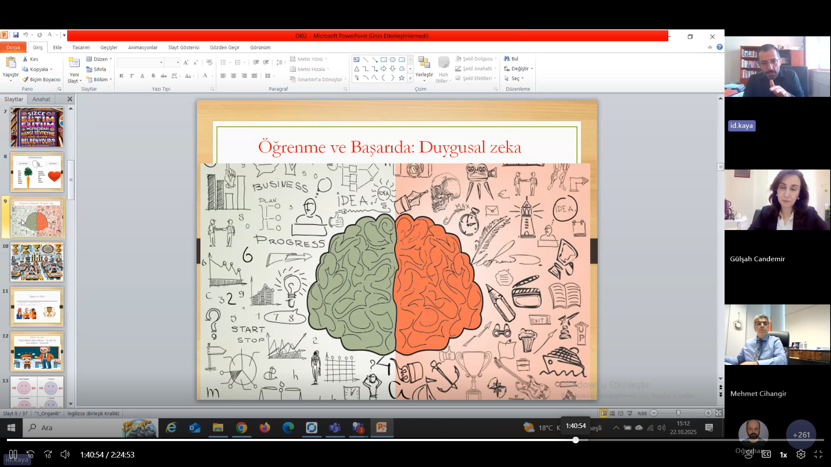Mute the video volume speaker

pyautogui.click(x=65, y=454)
